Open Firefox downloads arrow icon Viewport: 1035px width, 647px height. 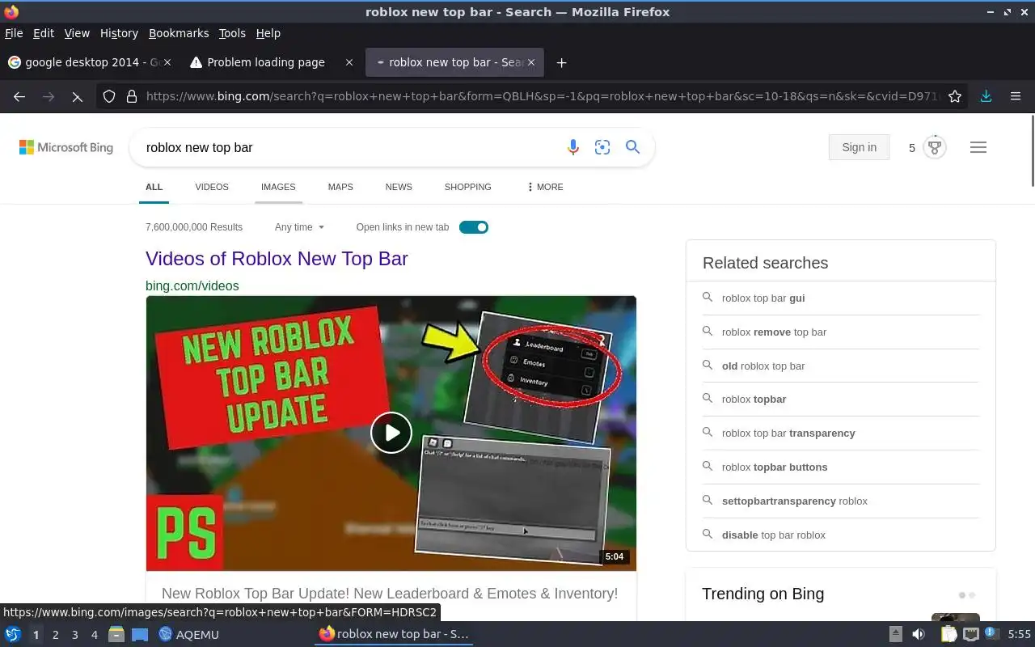[x=986, y=96]
